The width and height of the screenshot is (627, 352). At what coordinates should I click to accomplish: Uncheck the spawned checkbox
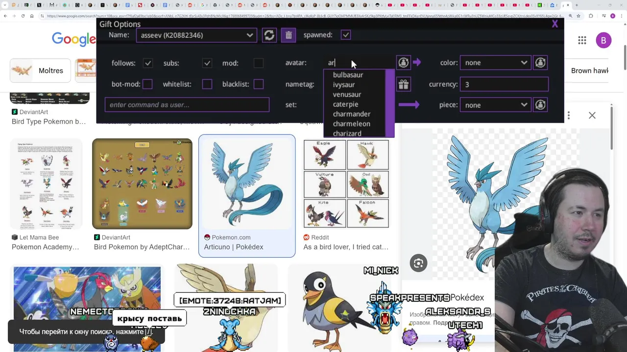346,35
